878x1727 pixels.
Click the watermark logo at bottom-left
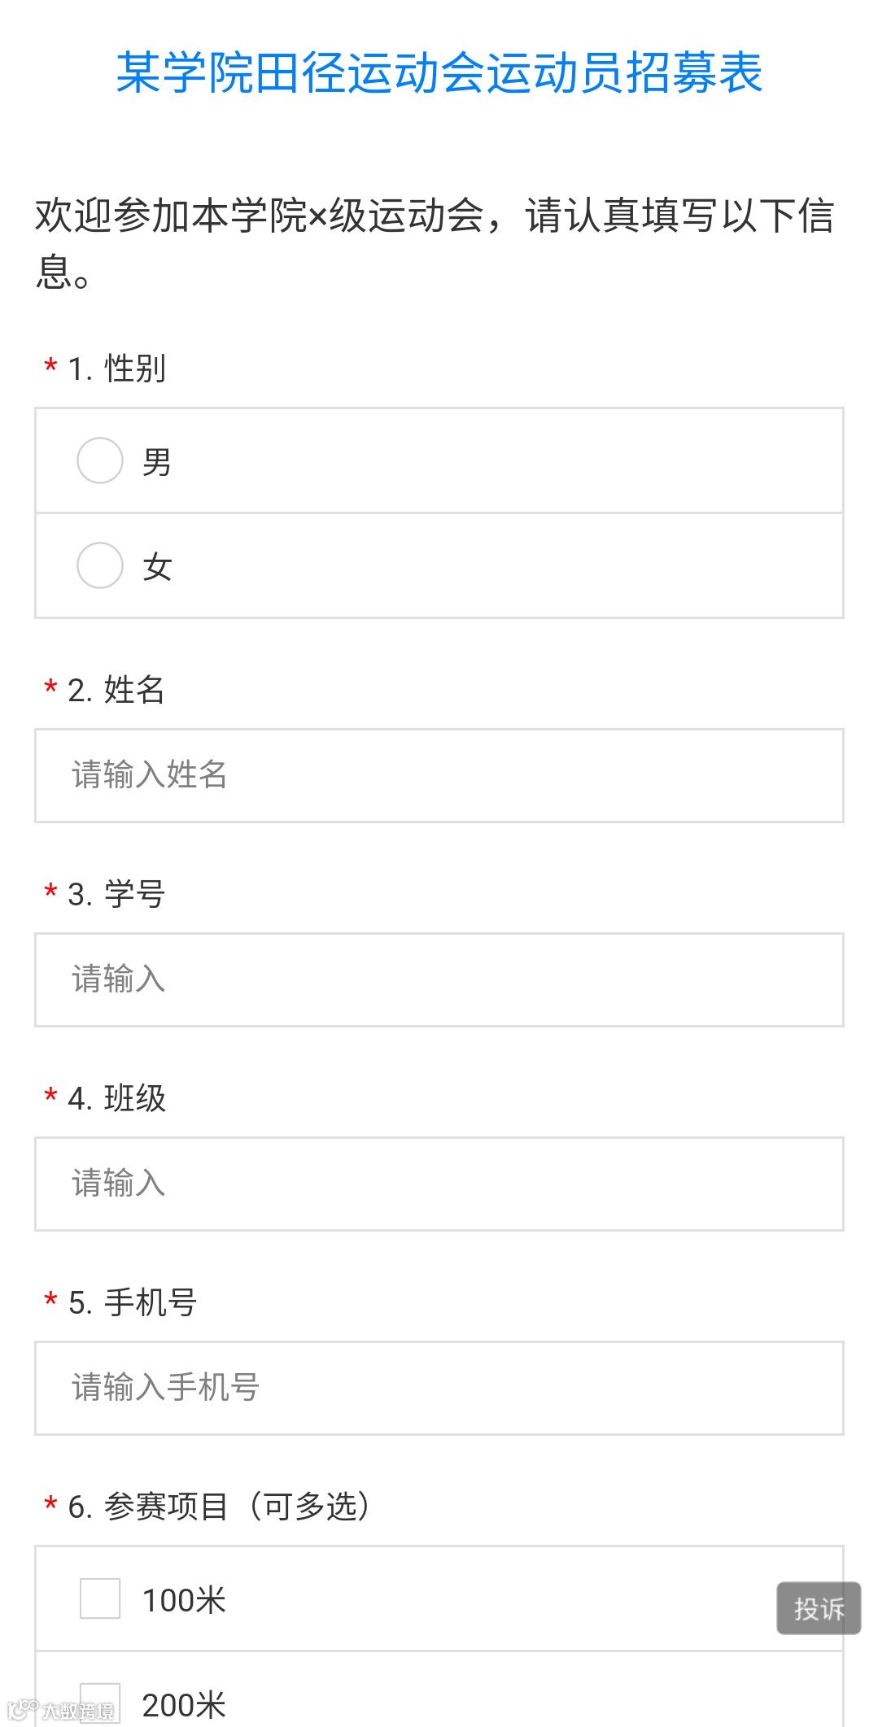coord(61,1711)
